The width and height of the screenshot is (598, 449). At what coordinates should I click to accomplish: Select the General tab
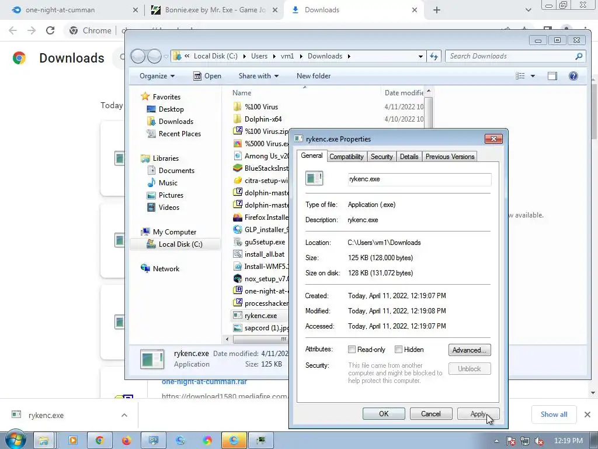point(312,156)
